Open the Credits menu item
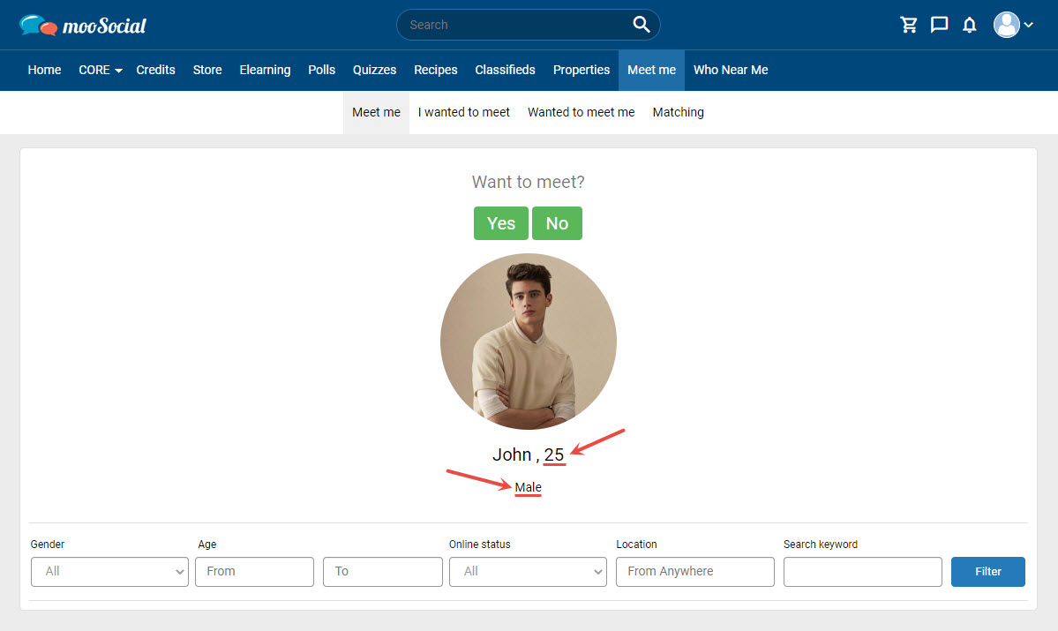1058x631 pixels. [156, 71]
